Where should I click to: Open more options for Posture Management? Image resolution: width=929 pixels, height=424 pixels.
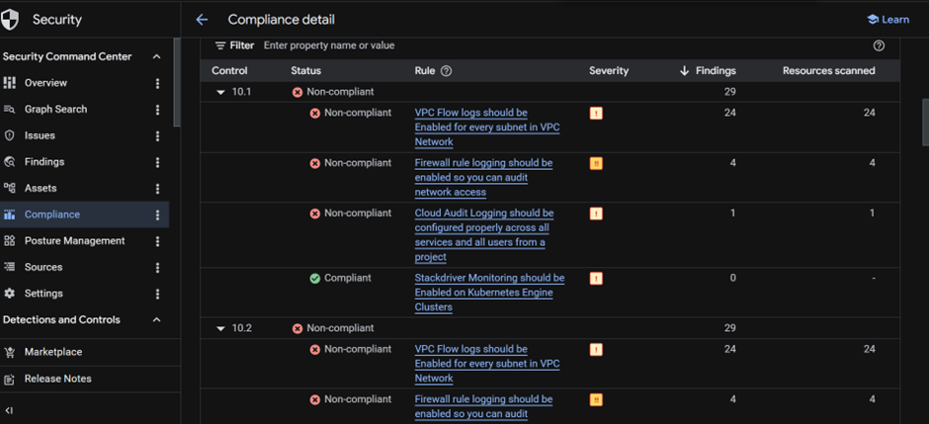157,241
